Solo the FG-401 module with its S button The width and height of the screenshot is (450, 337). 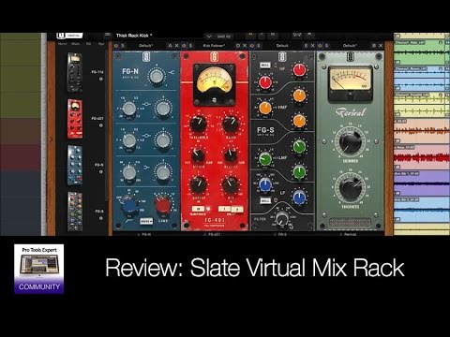click(190, 46)
